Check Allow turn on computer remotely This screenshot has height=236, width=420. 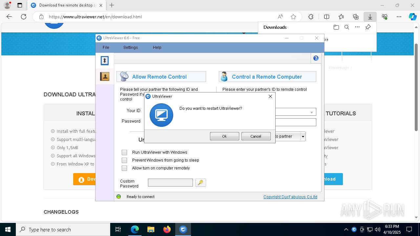tap(124, 168)
